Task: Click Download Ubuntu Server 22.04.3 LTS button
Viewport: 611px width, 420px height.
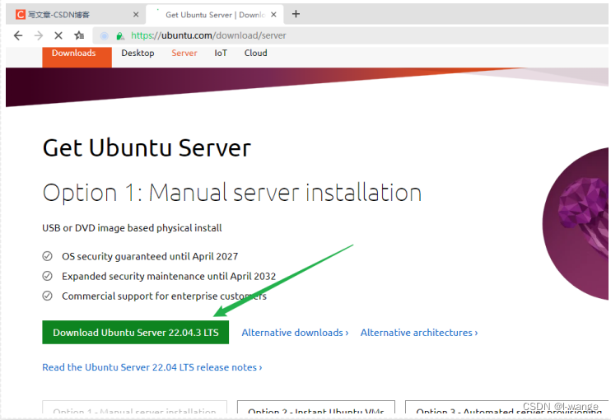Action: pos(136,333)
